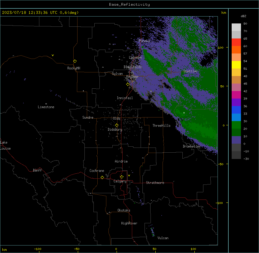Click the -50 tick on the right axis
This screenshot has height=253, width=259.
coord(221,164)
